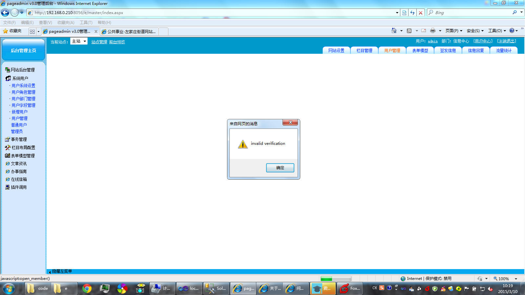This screenshot has height=295, width=525.
Task: Expand the 事务管理 tree item
Action: 19,139
